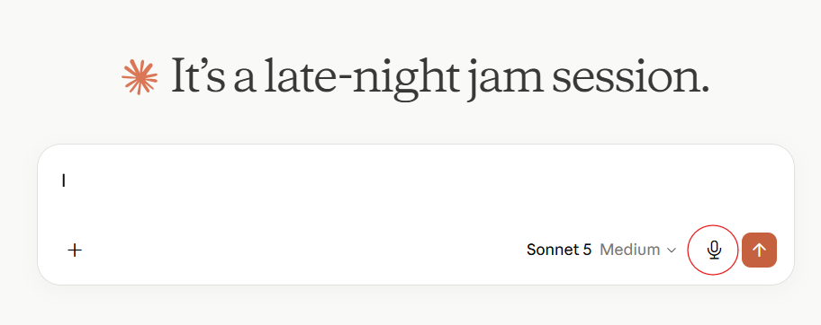Toggle voice input using the microphone
This screenshot has height=325, width=821.
[713, 250]
